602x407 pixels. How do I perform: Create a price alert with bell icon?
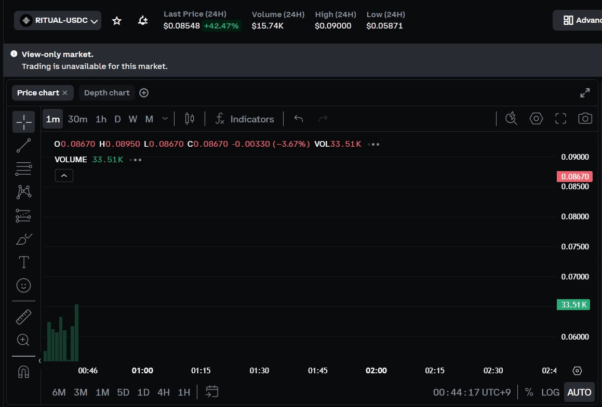point(143,21)
